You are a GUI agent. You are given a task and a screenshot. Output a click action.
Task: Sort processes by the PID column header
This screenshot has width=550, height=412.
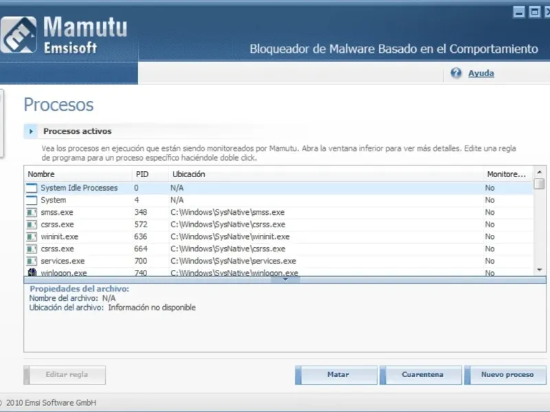[x=151, y=174]
